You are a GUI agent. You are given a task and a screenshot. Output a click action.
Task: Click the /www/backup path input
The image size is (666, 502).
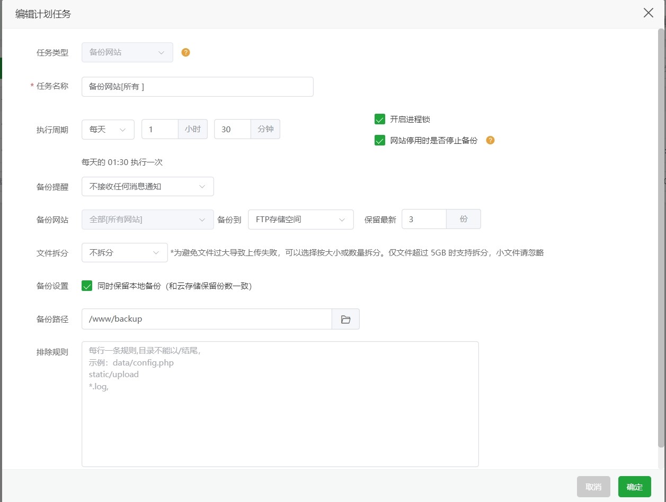207,319
